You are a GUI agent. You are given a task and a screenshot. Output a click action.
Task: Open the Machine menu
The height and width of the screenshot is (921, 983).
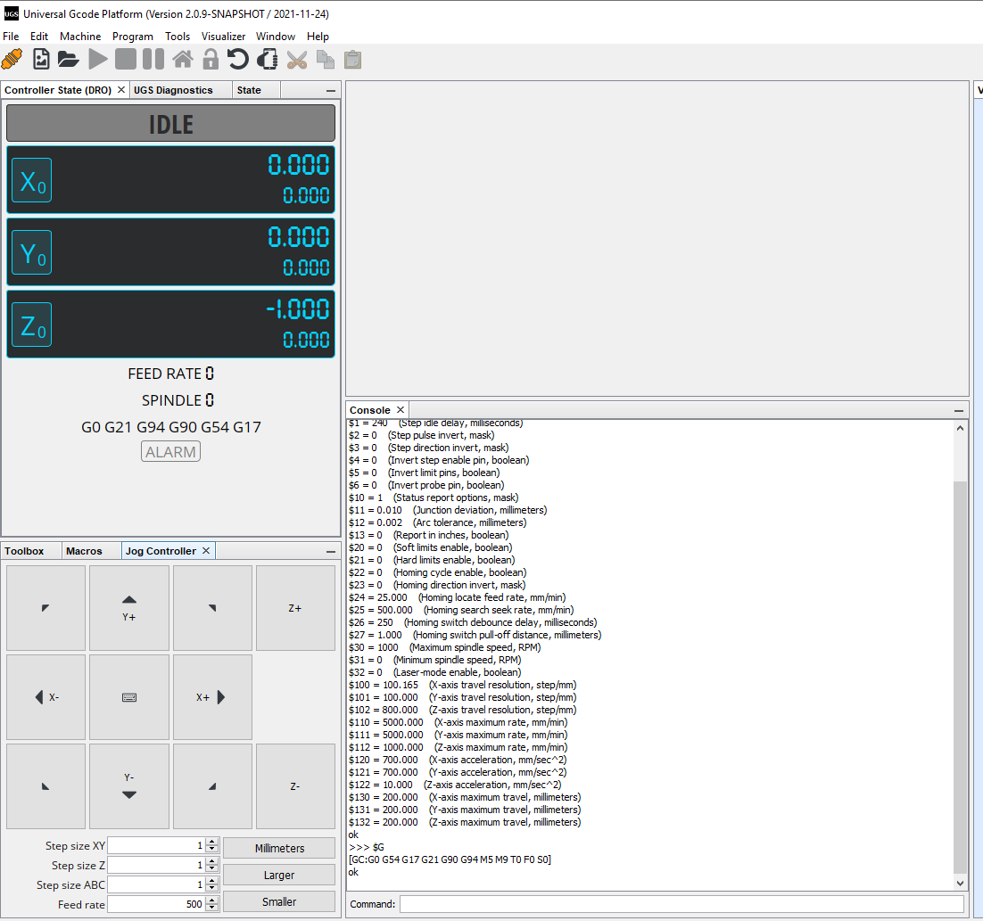coord(80,37)
